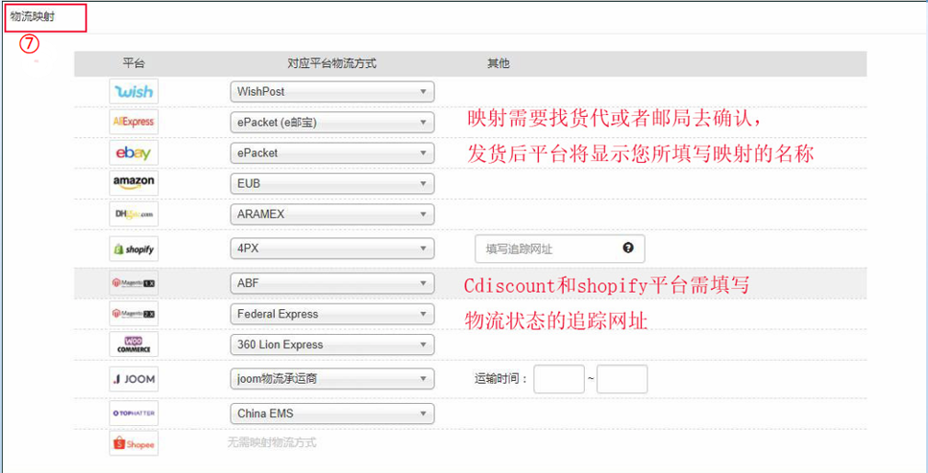Open the Federal Express dropdown
This screenshot has width=928, height=473.
(x=332, y=314)
